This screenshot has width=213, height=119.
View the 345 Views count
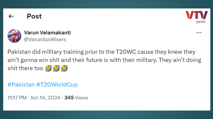76,98
